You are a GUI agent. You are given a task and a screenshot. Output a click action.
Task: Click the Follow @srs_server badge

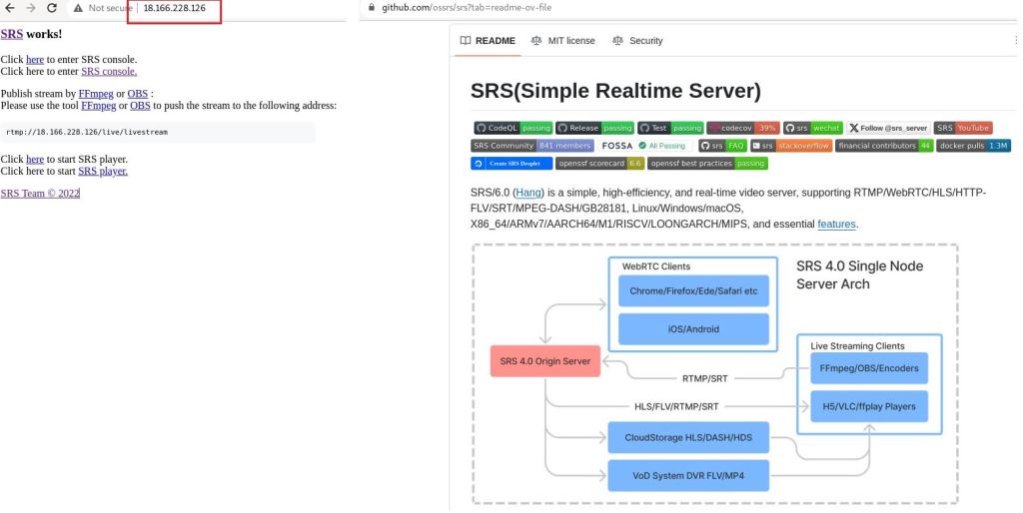pyautogui.click(x=888, y=128)
